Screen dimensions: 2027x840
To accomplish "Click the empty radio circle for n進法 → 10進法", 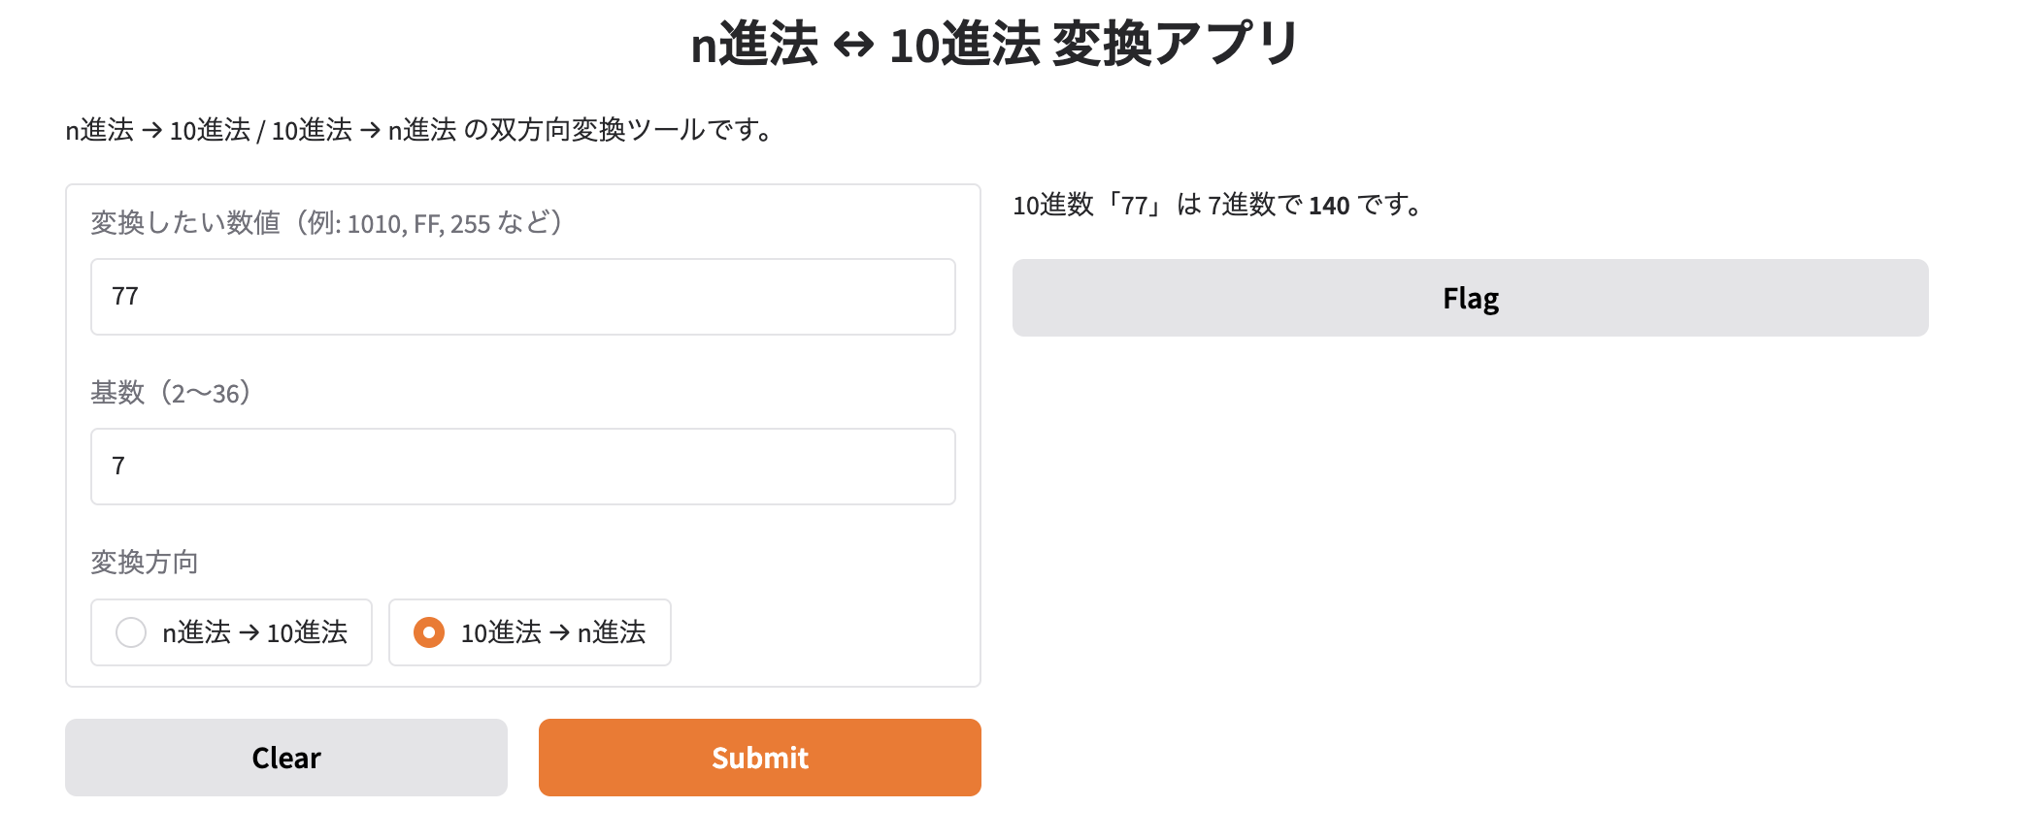I will (x=131, y=632).
